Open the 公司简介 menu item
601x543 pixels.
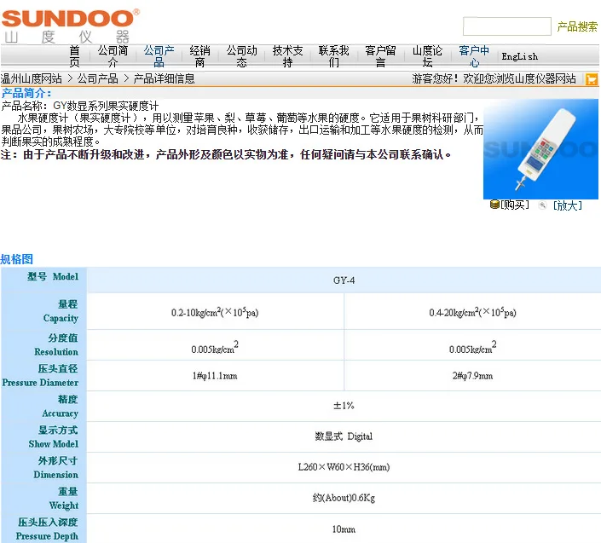113,56
